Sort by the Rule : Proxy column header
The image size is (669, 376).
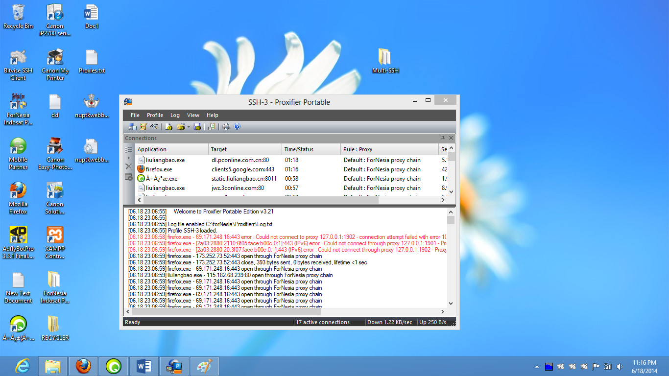point(390,149)
